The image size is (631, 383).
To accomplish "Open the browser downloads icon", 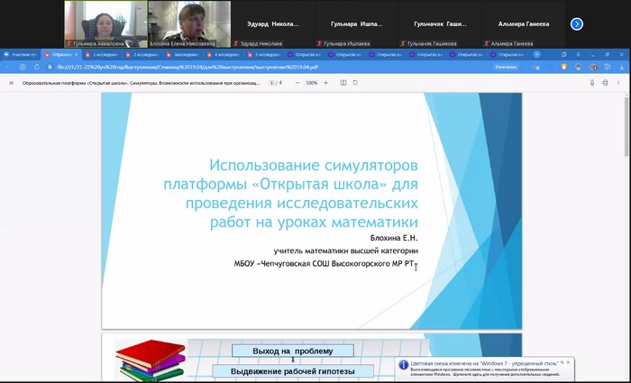I will (x=622, y=68).
